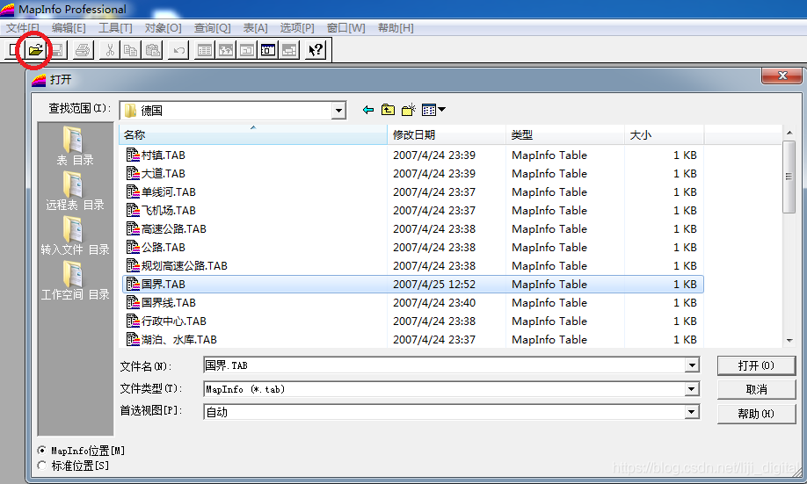This screenshot has width=807, height=484.
Task: Expand the 查找范围 德国 folder dropdown
Action: click(338, 111)
